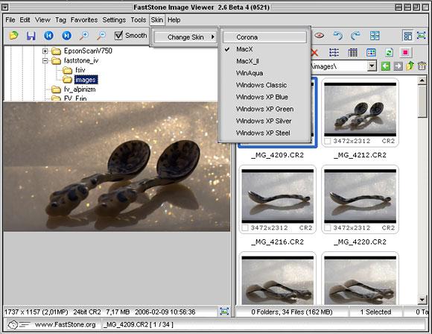This screenshot has width=432, height=334.
Task: Open the title bar system menu arrow
Action: tap(4, 7)
